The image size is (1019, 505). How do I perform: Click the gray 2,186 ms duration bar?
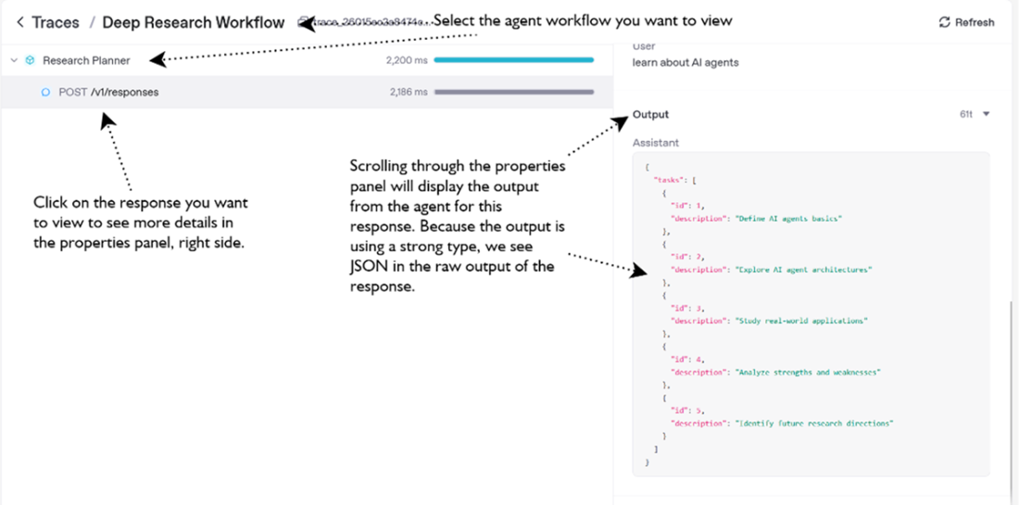coord(513,92)
